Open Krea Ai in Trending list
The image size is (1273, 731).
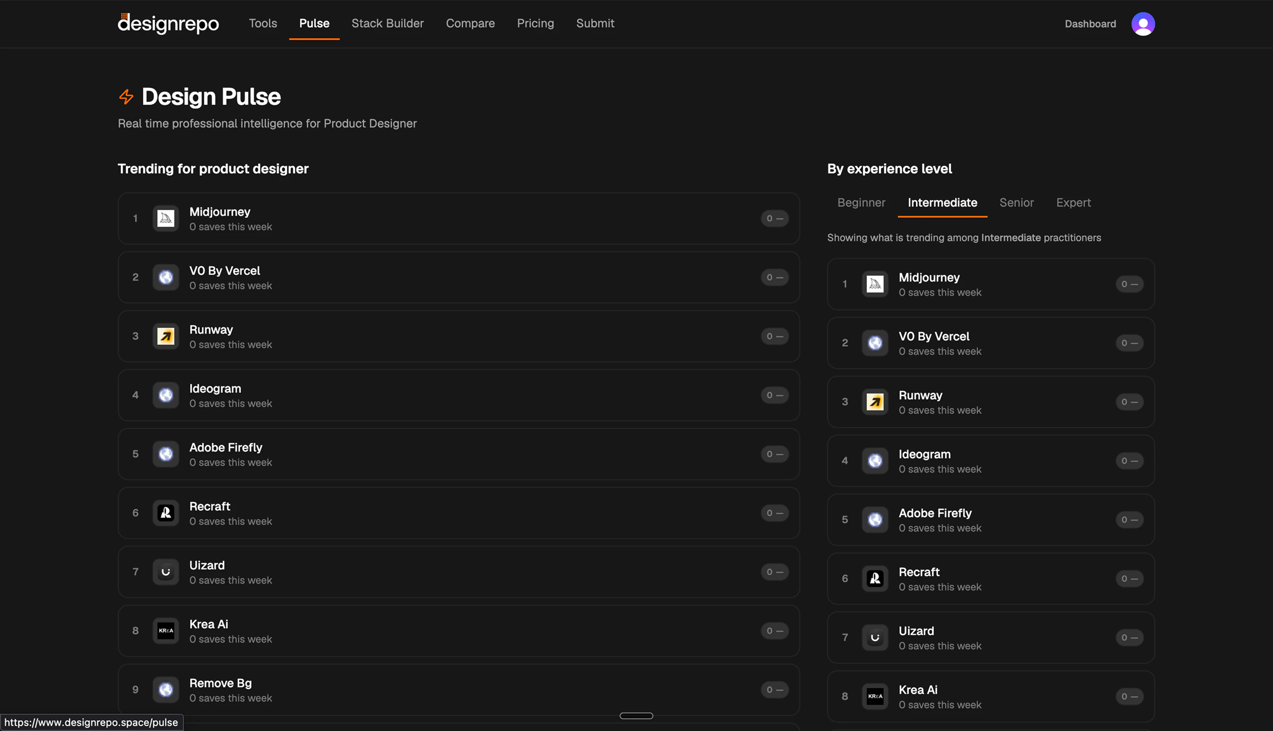458,630
